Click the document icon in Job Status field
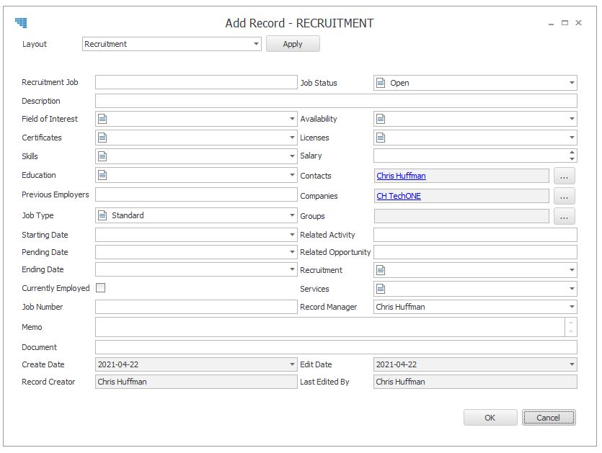The width and height of the screenshot is (602, 453). pos(381,83)
